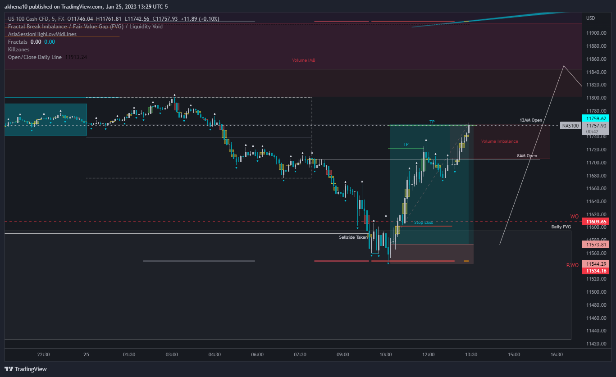Click the 11800.00 price axis label
This screenshot has height=377, width=616.
pos(595,98)
